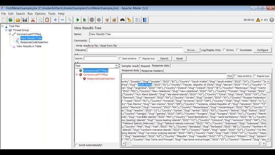Start the test with the green play icon

(78, 20)
